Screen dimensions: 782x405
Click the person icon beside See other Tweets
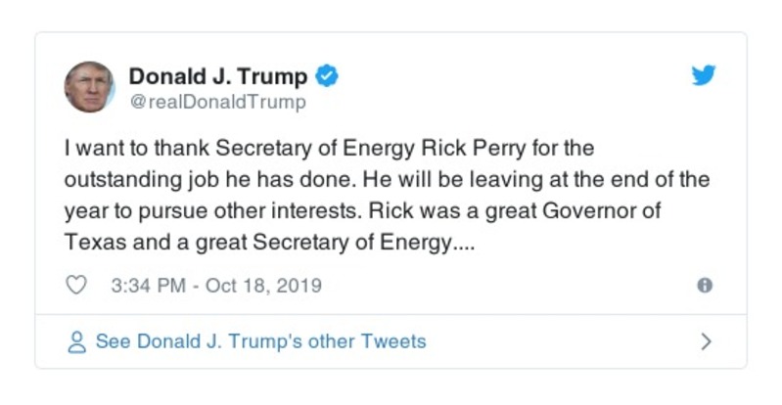(77, 341)
